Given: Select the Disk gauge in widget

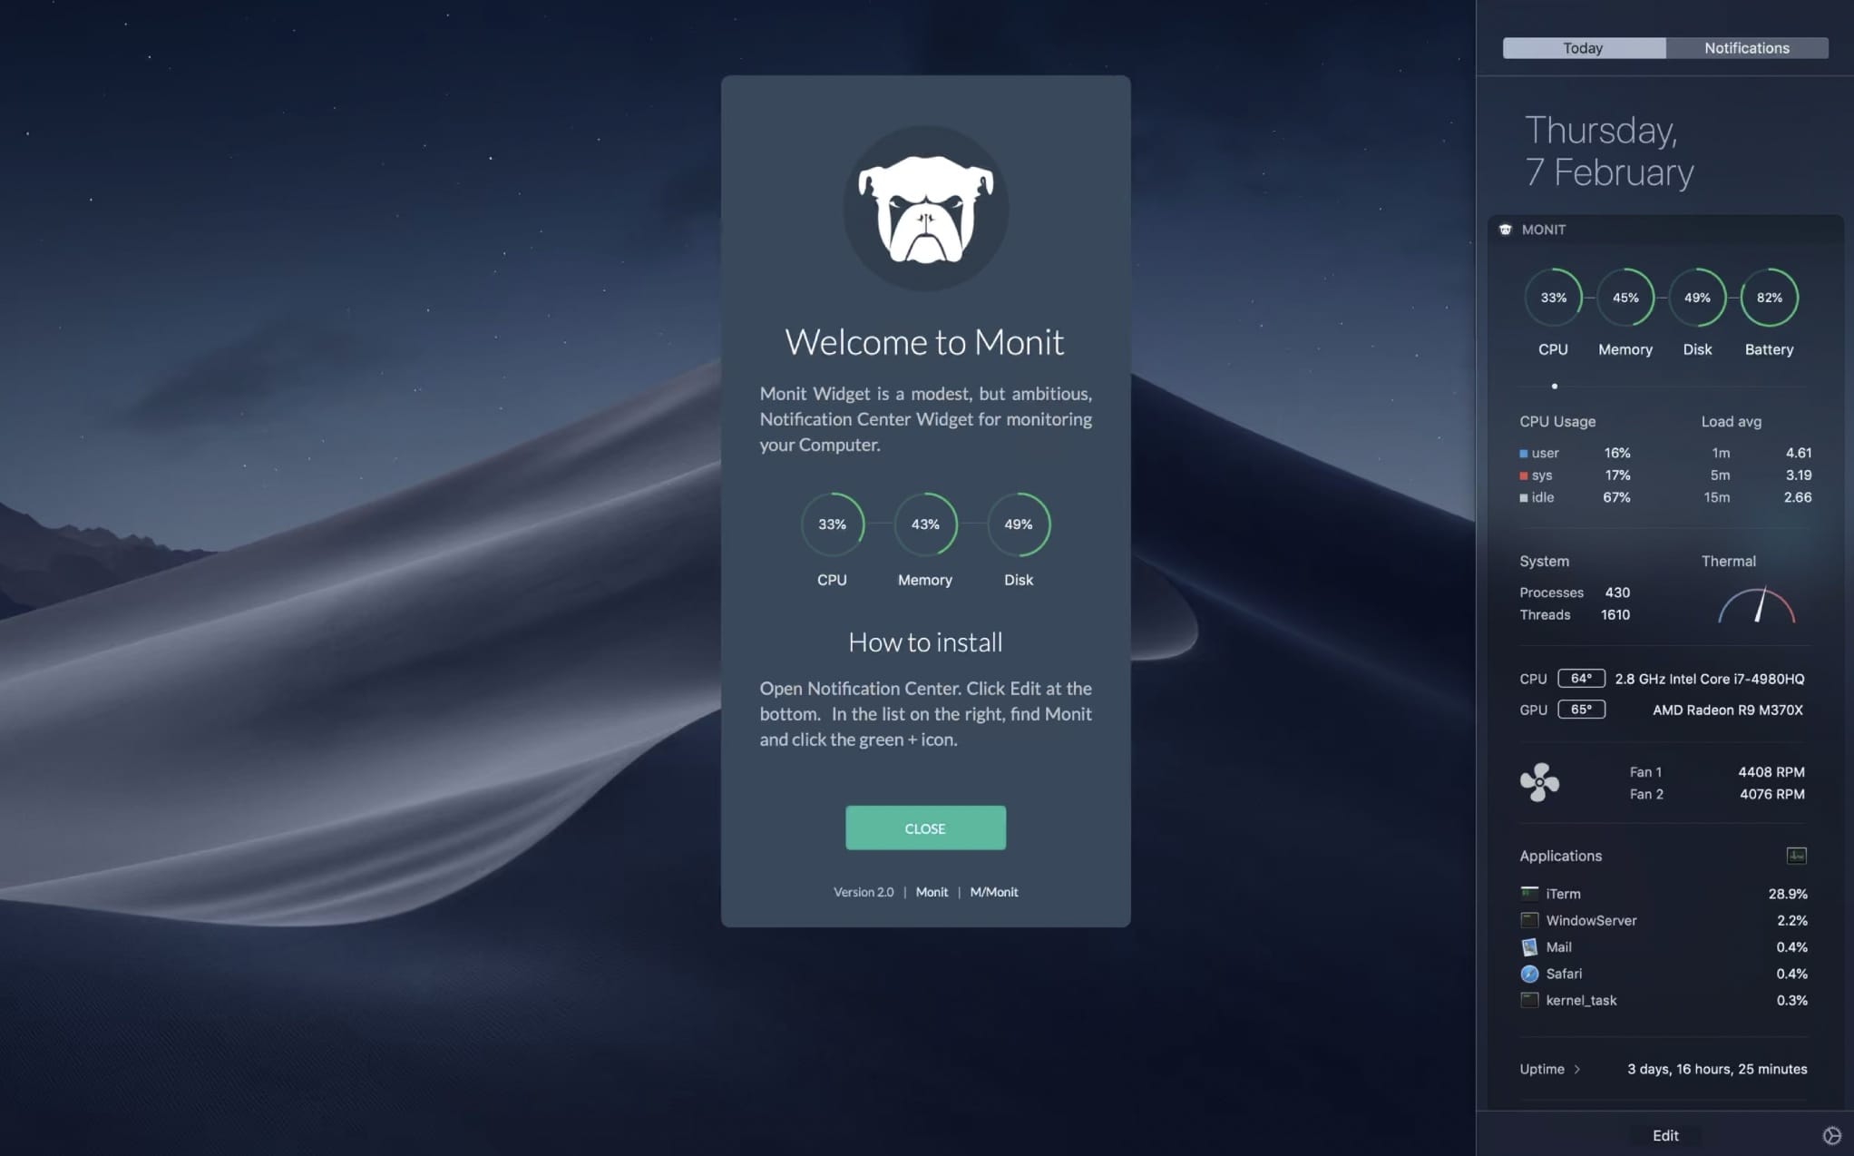Looking at the screenshot, I should click(x=1697, y=298).
